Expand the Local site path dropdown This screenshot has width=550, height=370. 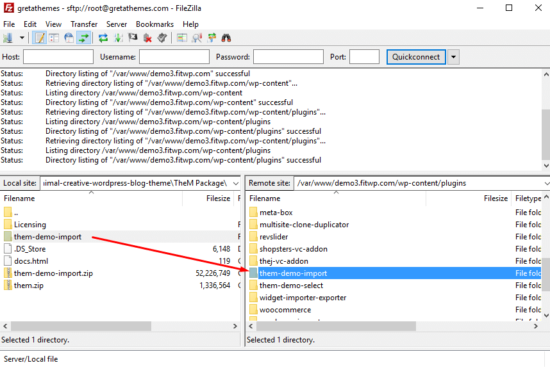coord(236,183)
